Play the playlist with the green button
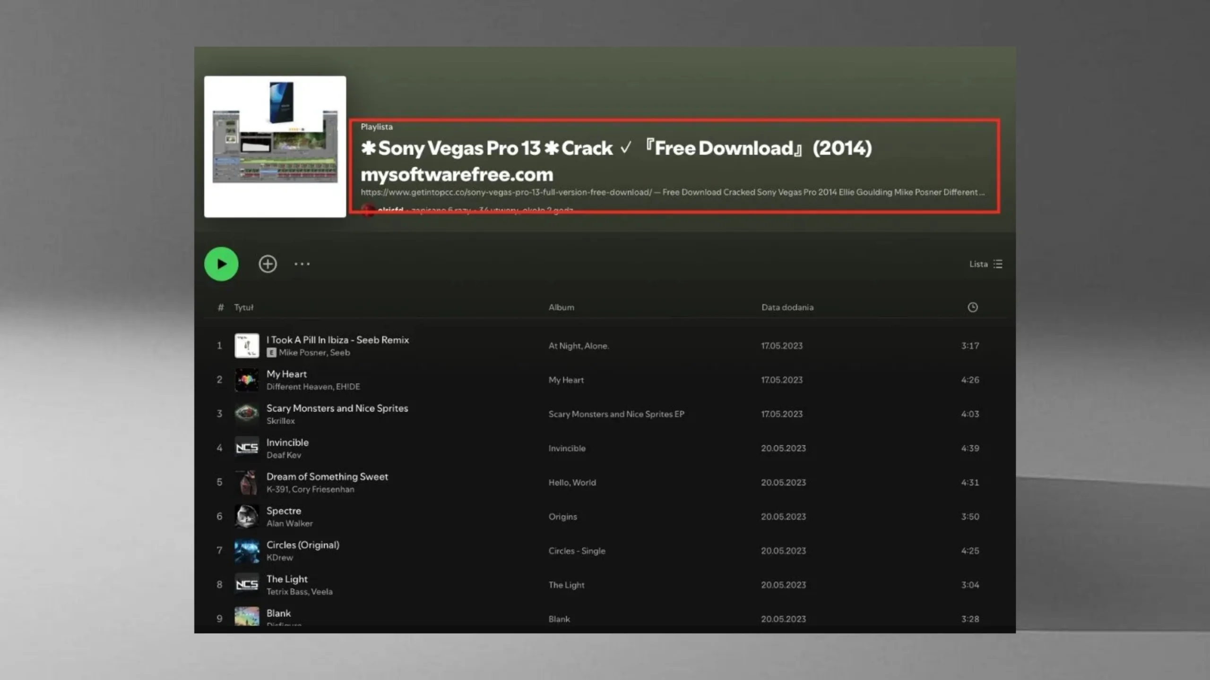Viewport: 1210px width, 680px height. tap(221, 264)
